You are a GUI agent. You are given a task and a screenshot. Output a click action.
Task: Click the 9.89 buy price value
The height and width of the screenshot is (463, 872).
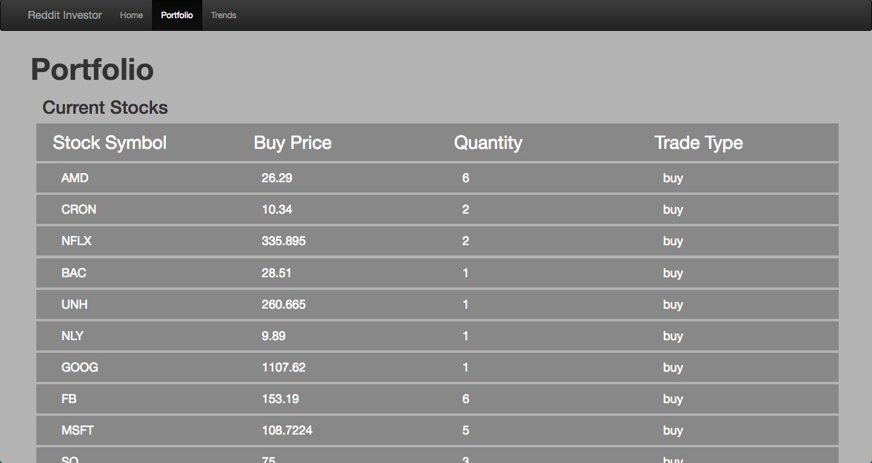pyautogui.click(x=274, y=336)
